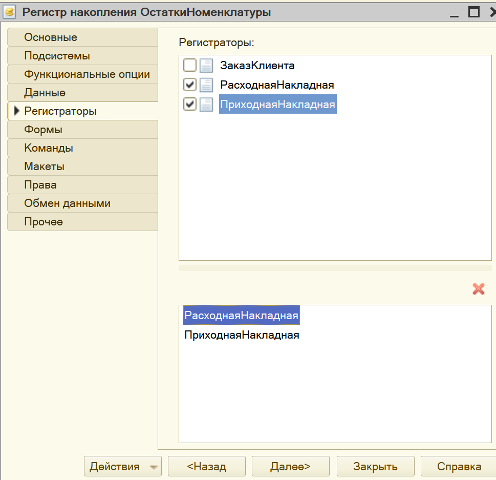Click the document icon next to РасходнаяНакладная
Image resolution: width=496 pixels, height=480 pixels.
(206, 85)
